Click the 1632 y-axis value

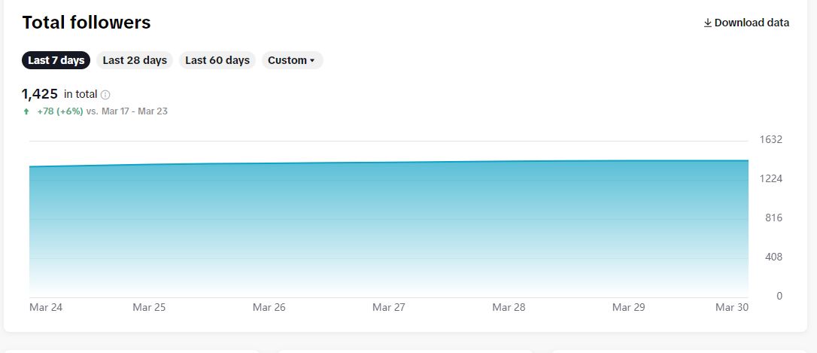(x=771, y=140)
